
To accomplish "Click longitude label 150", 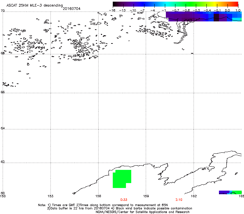I will pos(3,196).
